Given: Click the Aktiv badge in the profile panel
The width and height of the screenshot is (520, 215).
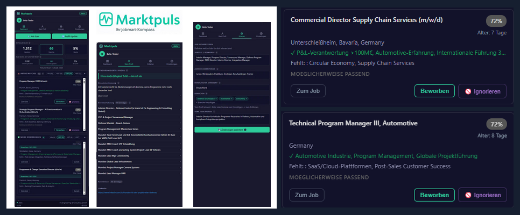Looking at the screenshot, I should click(176, 46).
